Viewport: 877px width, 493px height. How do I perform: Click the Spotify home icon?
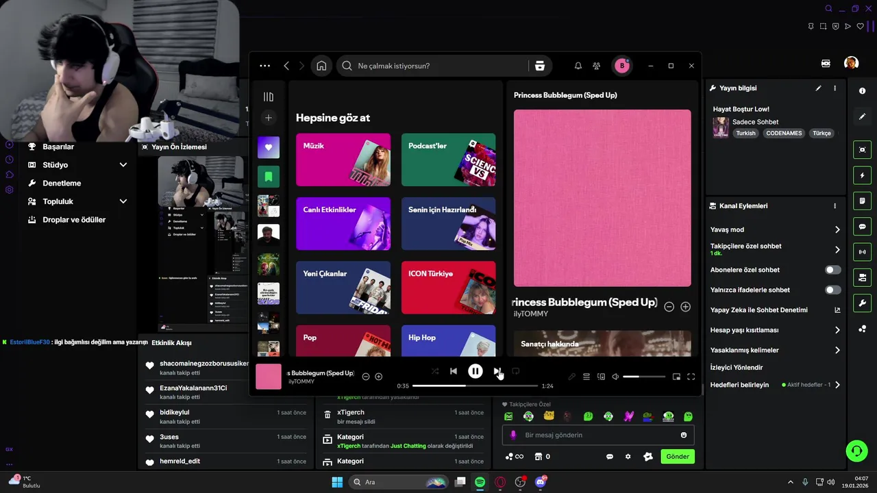[x=321, y=66]
